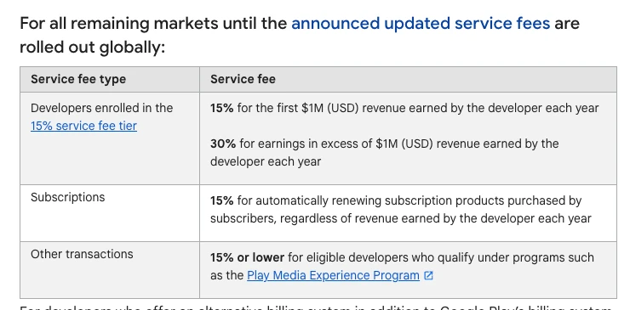Click the '15% or lower' bold text
630x310 pixels.
247,257
